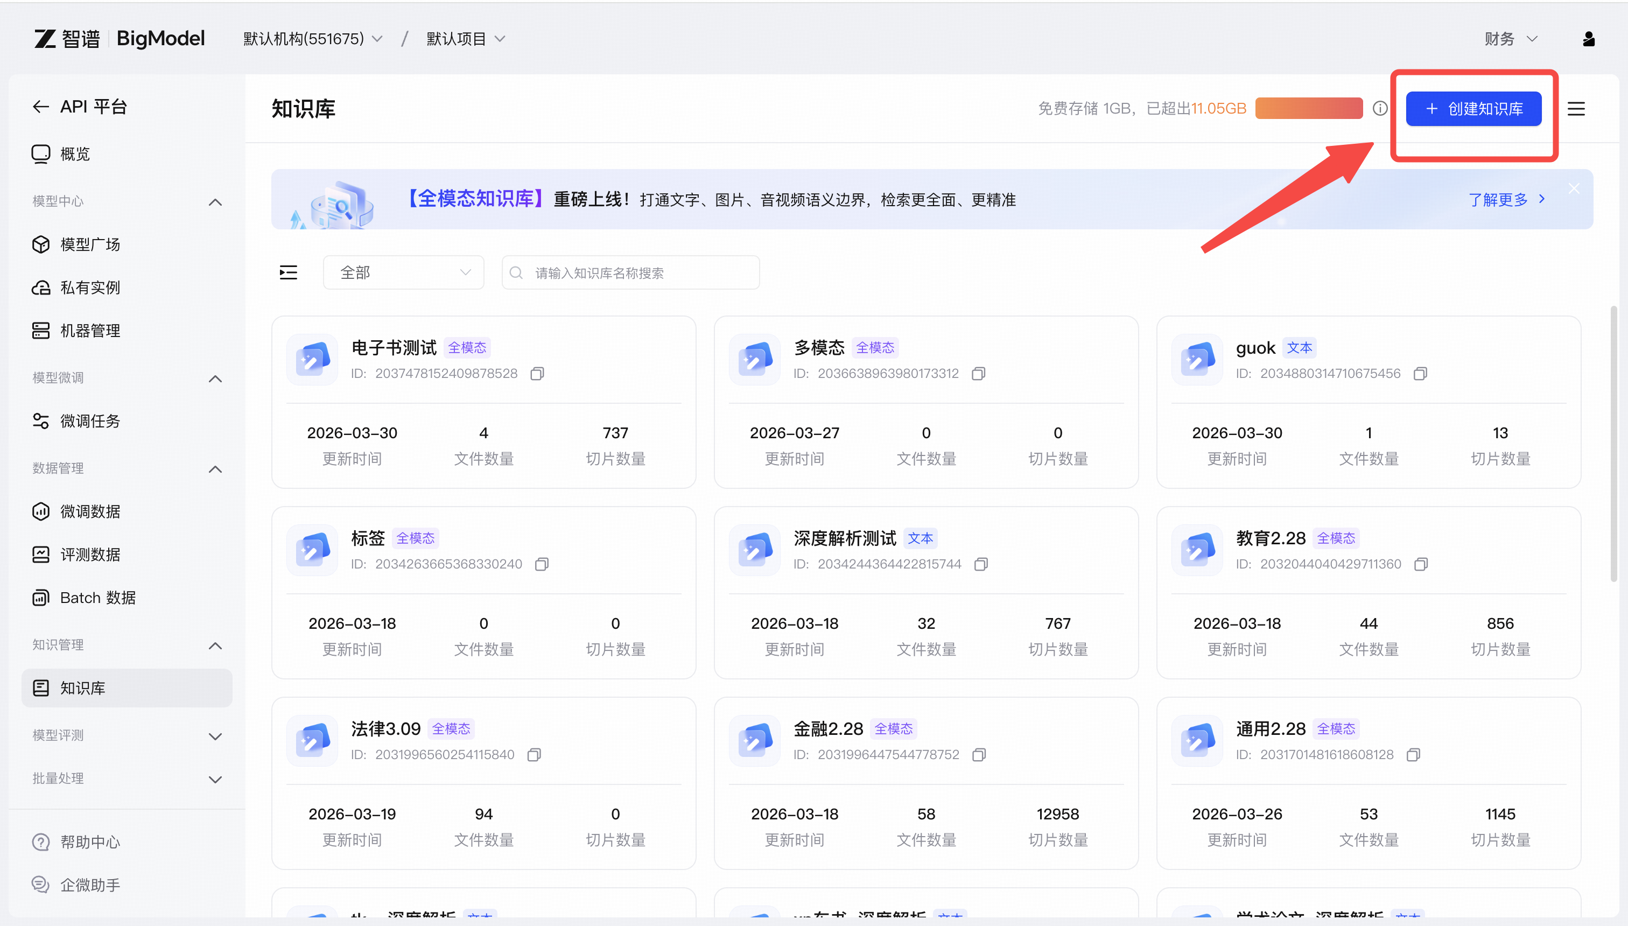This screenshot has width=1628, height=926.
Task: Copy the ID of 电子书测试 knowledge base
Action: [537, 373]
